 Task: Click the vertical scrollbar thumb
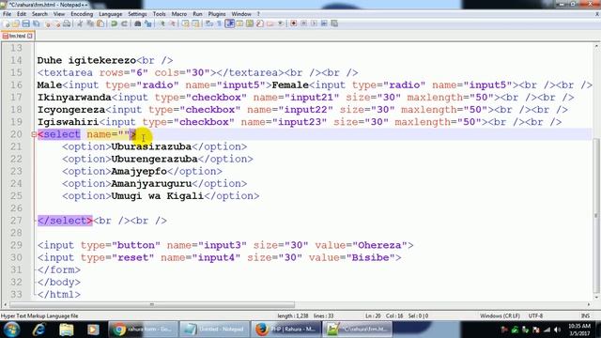(x=596, y=215)
